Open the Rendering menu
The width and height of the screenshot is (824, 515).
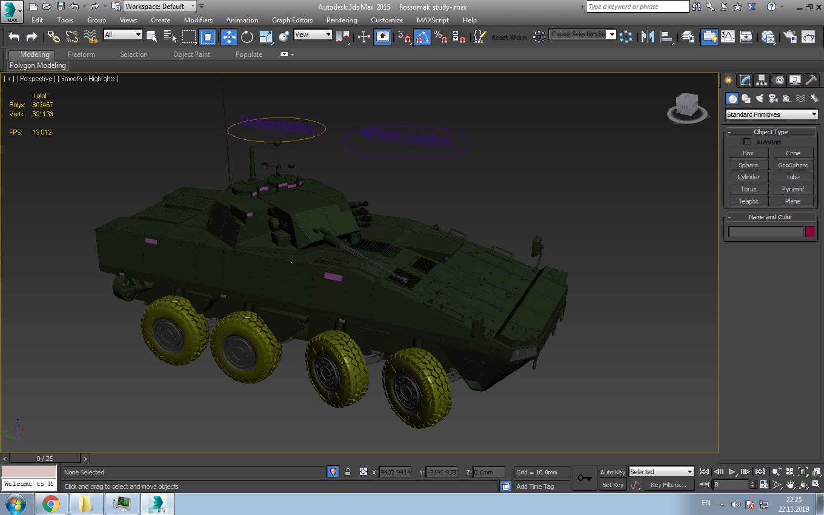coord(341,20)
